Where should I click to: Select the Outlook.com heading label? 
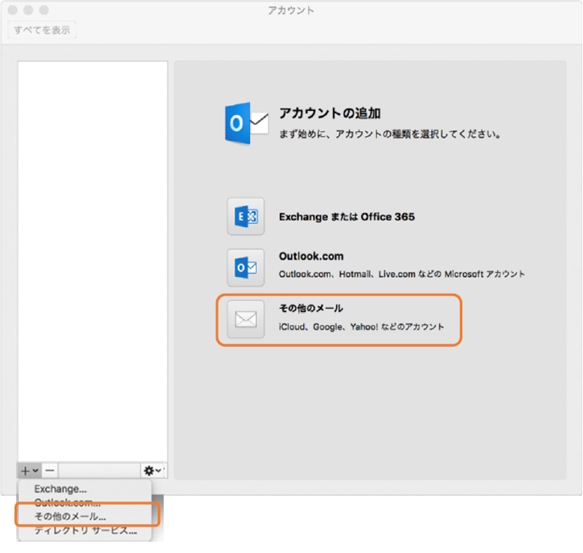coord(311,256)
